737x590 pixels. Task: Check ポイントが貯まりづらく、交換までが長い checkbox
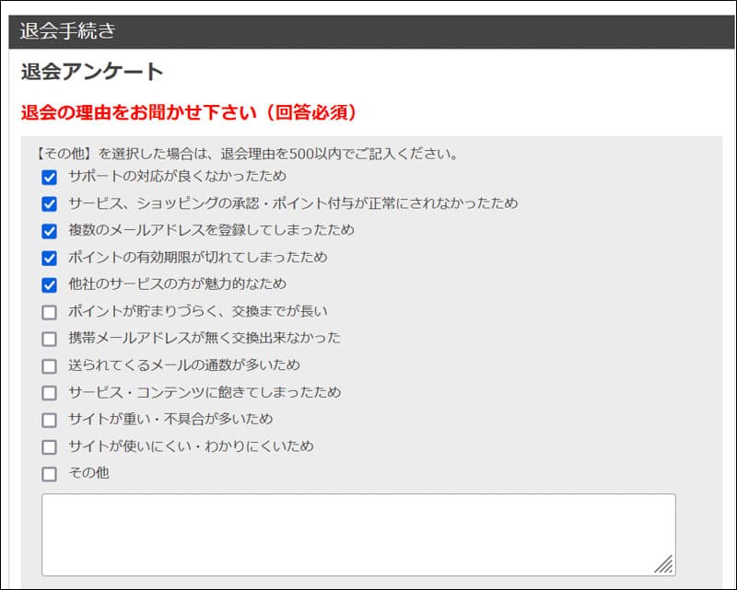pyautogui.click(x=50, y=312)
